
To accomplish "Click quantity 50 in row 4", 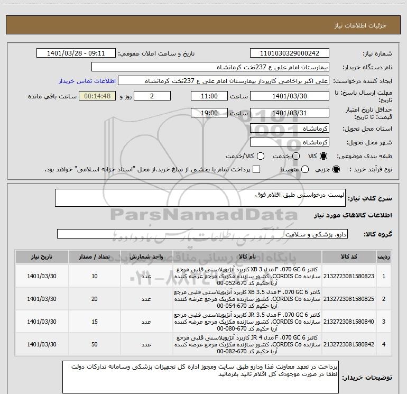I will click(x=95, y=344).
